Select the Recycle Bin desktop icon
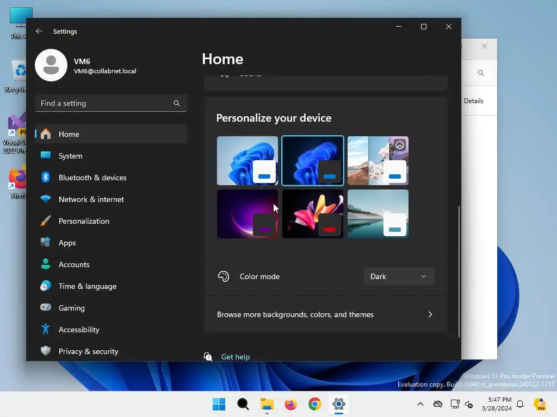Viewport: 557px width, 417px height. [16, 76]
